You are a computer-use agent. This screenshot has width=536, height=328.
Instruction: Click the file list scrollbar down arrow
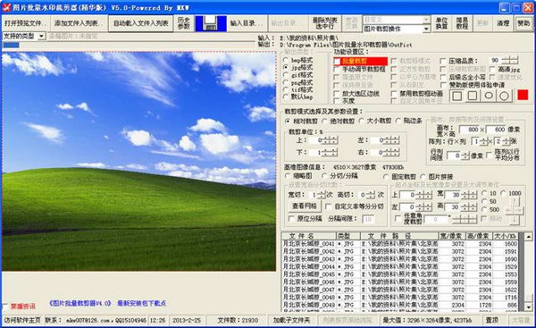pyautogui.click(x=529, y=307)
